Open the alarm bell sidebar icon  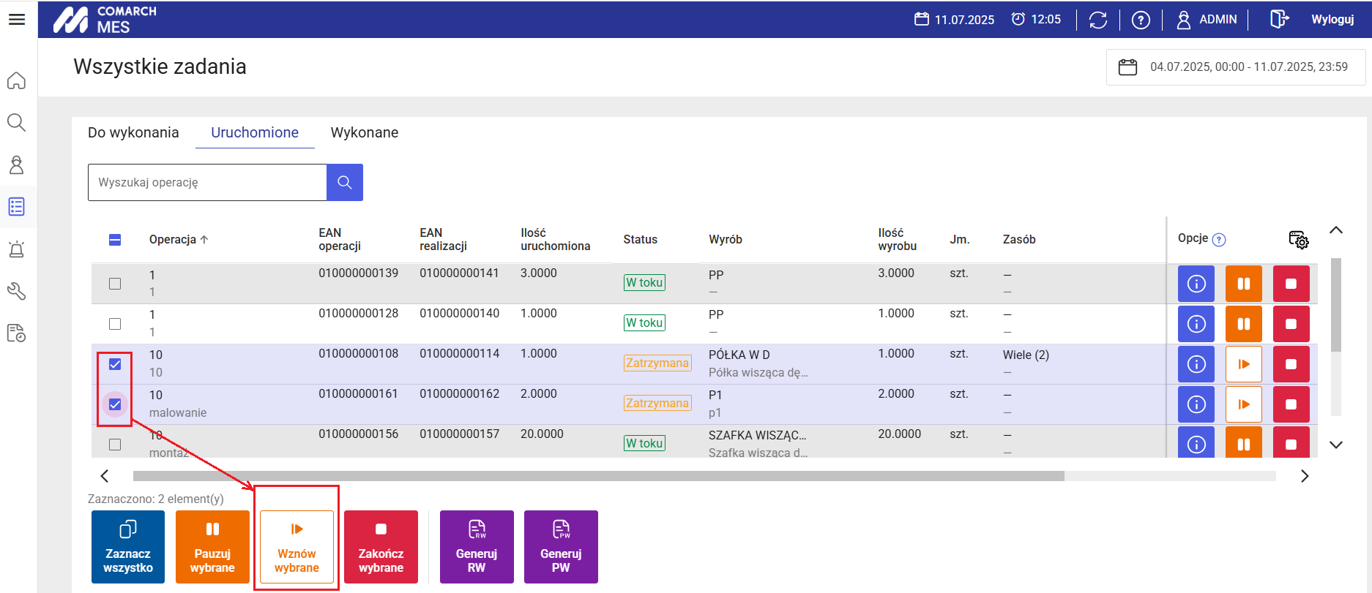[x=16, y=249]
